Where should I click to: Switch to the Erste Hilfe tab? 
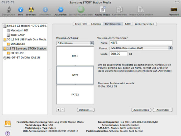tap(81, 24)
